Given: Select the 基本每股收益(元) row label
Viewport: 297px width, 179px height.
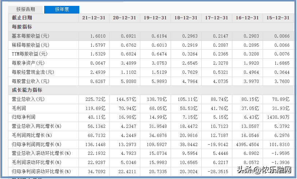Looking at the screenshot, I should point(31,36).
